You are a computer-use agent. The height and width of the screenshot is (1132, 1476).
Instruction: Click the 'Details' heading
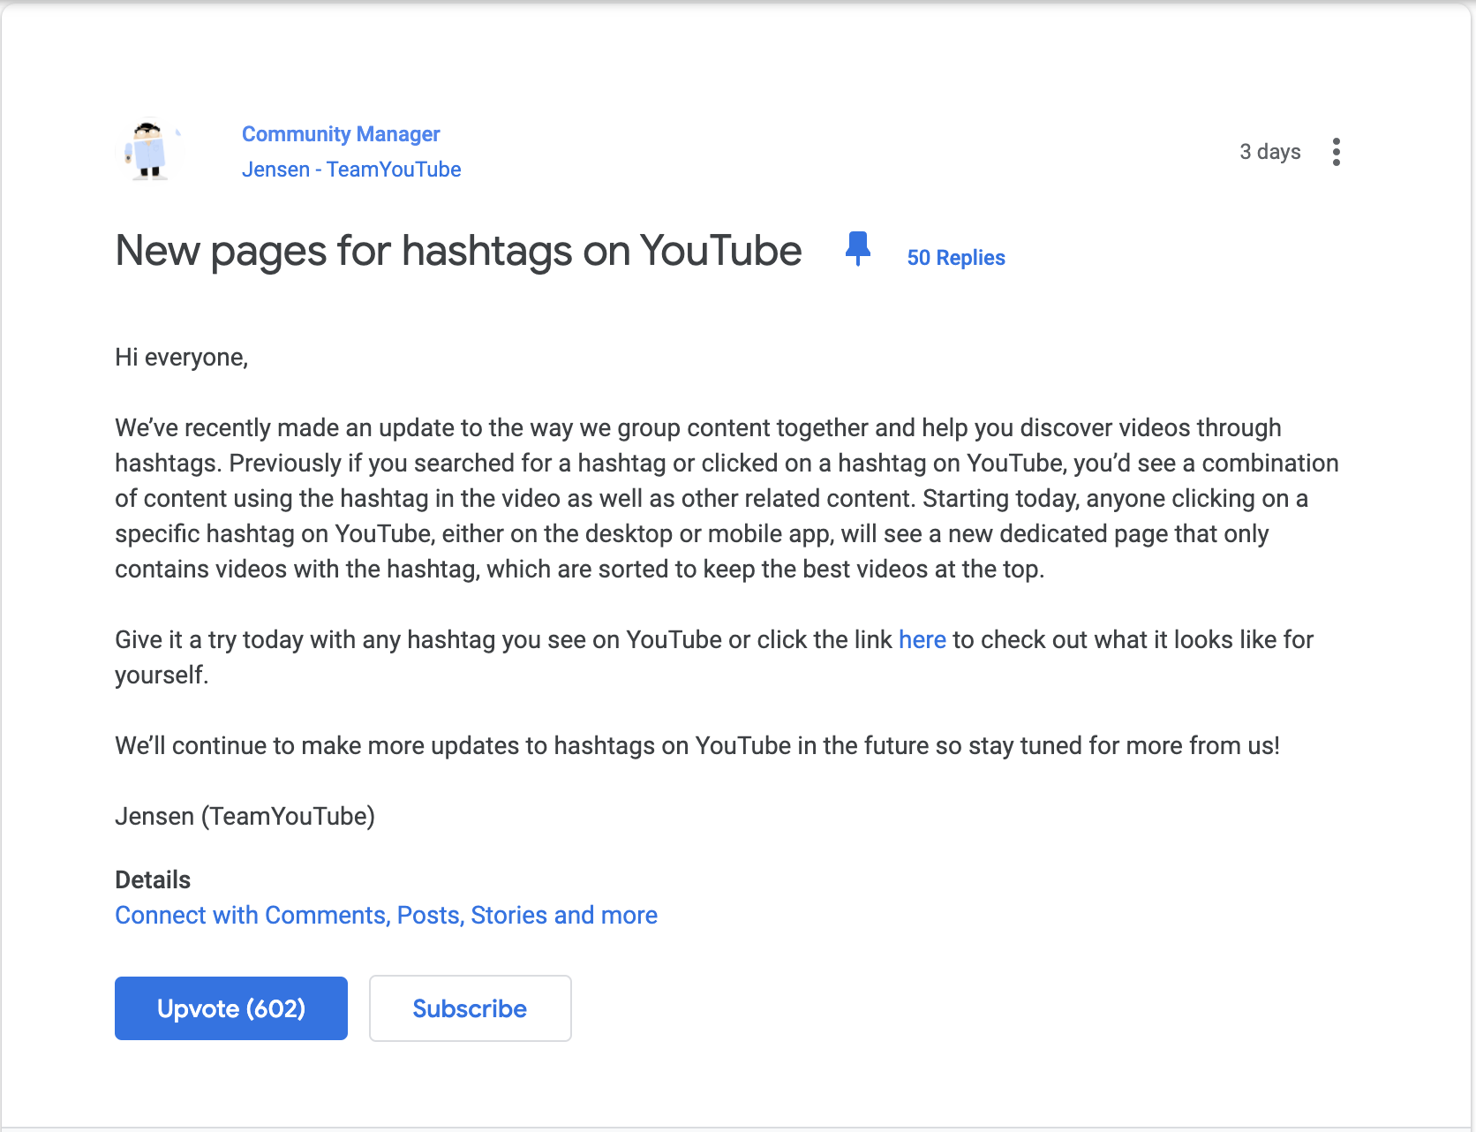point(153,879)
